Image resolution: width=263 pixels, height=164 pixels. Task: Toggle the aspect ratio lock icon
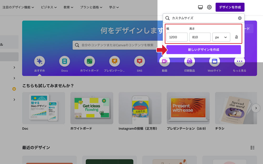tap(236, 37)
